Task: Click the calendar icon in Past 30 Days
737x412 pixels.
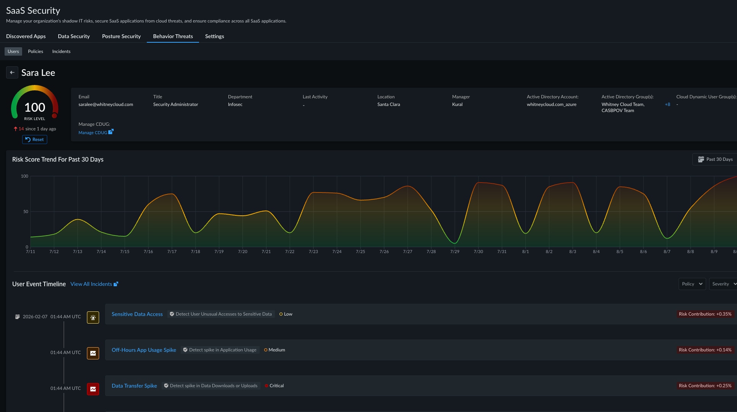Action: click(701, 159)
